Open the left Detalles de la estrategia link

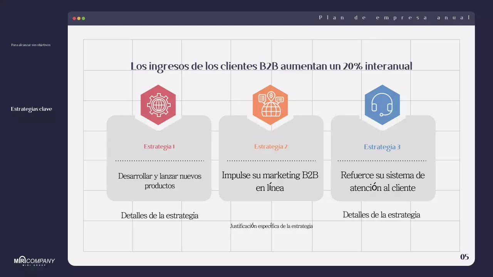click(x=159, y=215)
